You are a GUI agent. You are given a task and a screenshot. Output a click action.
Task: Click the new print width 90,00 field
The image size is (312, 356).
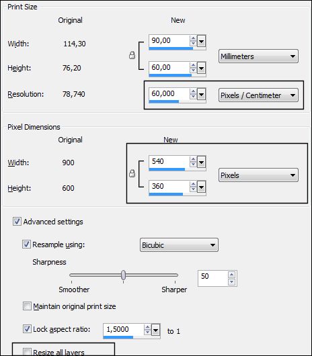pos(169,41)
